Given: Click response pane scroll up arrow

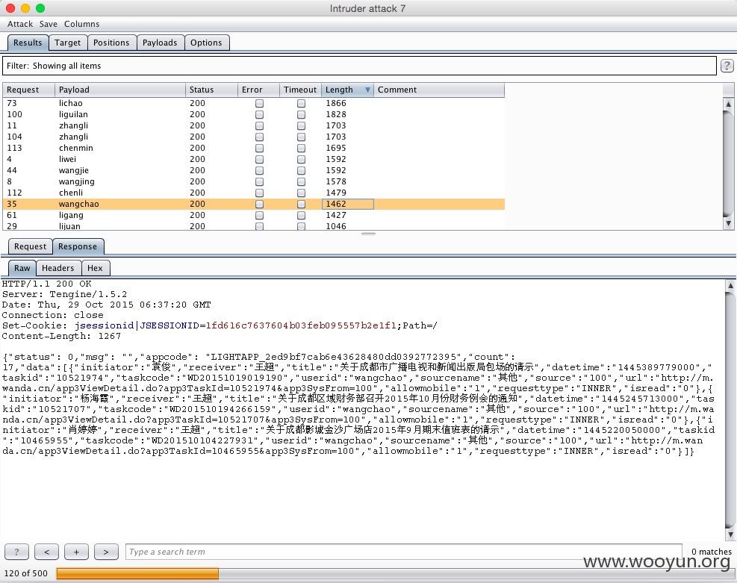Looking at the screenshot, I should pyautogui.click(x=730, y=285).
